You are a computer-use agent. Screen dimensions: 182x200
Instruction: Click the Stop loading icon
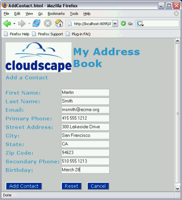pos(48,24)
